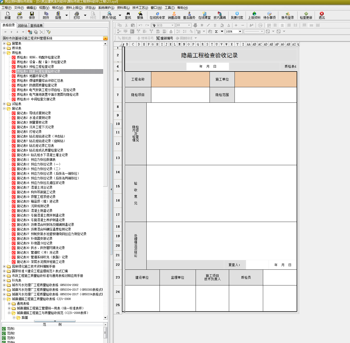Switch to the 回收站 tab
The image size is (350, 343).
(x=23, y=26)
